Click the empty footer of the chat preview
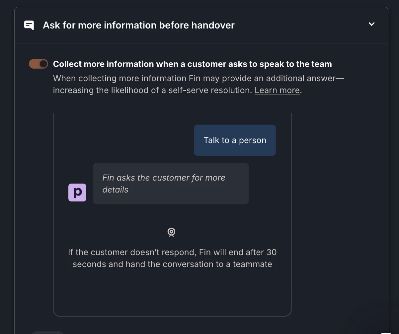This screenshot has width=399, height=334. pos(172,302)
